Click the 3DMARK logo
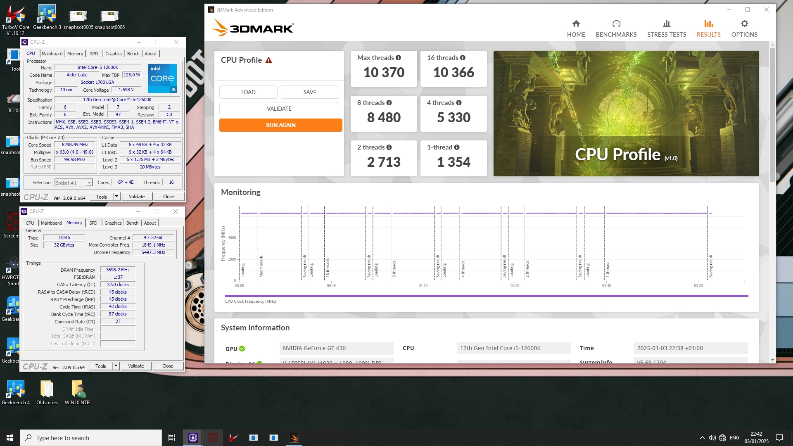 click(253, 28)
